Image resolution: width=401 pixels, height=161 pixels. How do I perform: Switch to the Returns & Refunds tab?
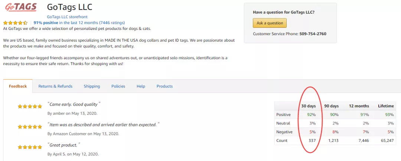(x=55, y=86)
